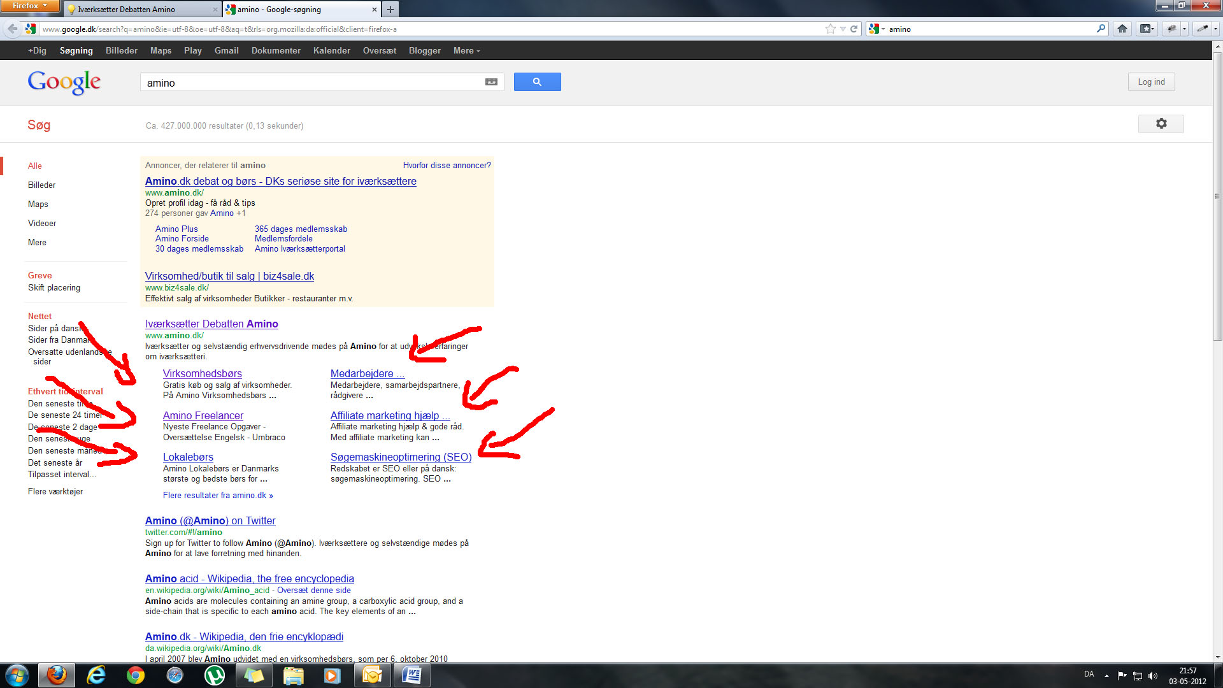
Task: Click the Google logo
Action: (64, 82)
